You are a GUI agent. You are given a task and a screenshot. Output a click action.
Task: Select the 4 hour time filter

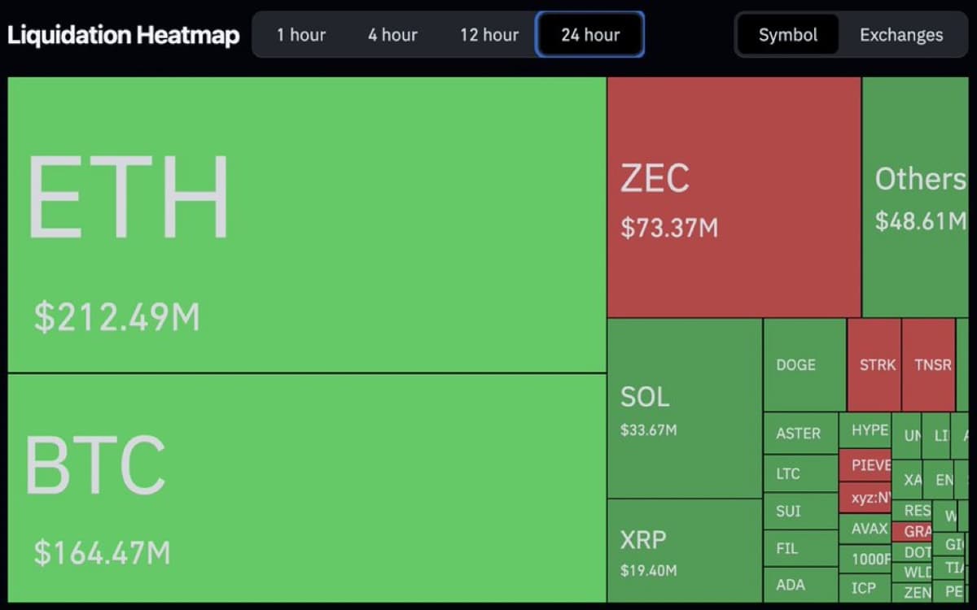pos(392,35)
